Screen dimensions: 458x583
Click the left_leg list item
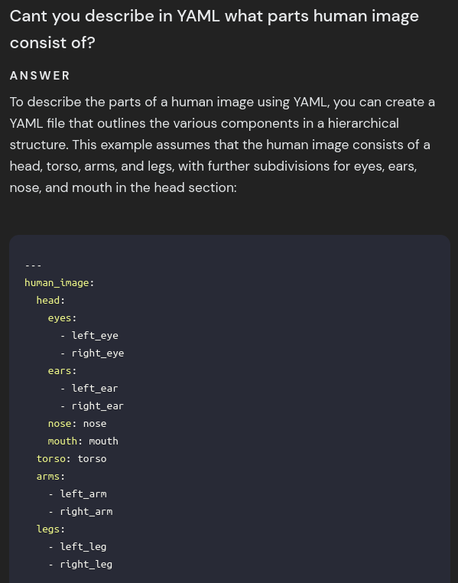click(78, 547)
